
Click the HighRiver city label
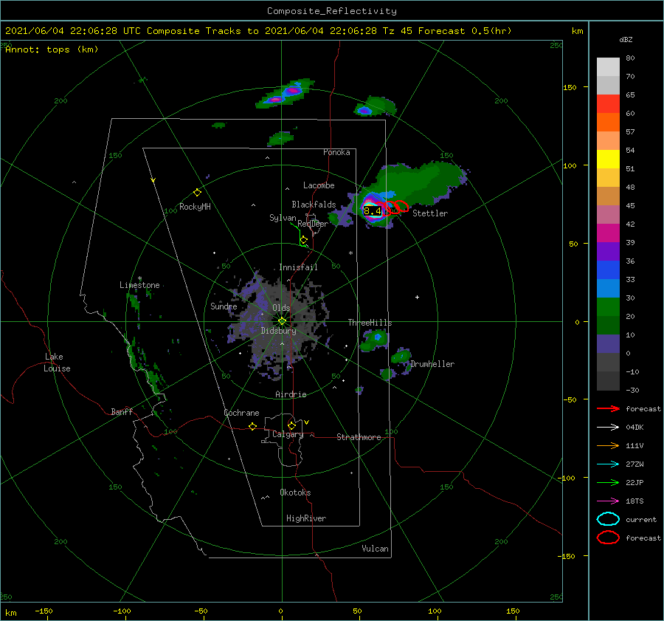click(x=306, y=518)
